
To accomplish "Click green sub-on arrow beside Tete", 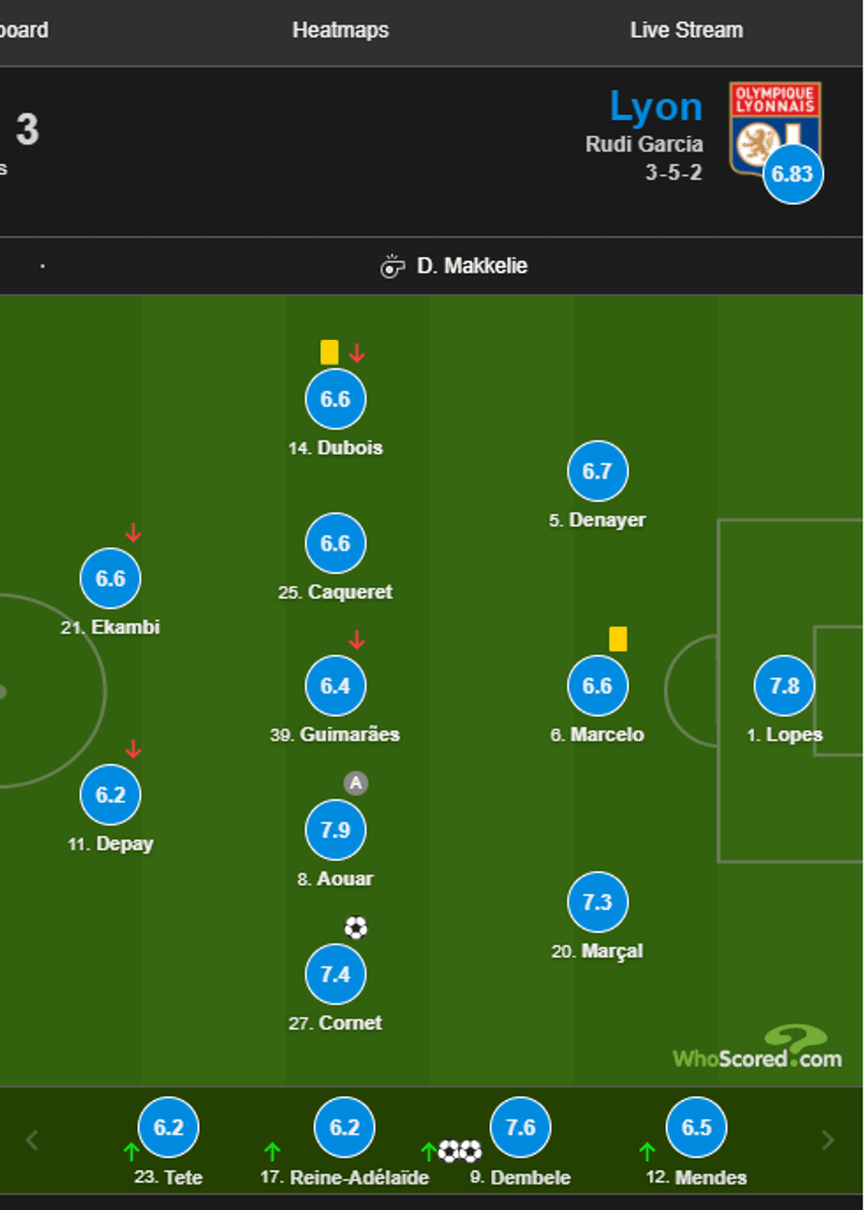I will coord(132,1151).
